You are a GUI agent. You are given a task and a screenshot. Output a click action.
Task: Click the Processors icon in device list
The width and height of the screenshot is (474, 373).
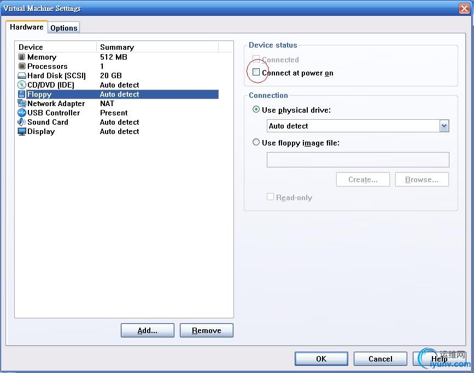tap(21, 66)
